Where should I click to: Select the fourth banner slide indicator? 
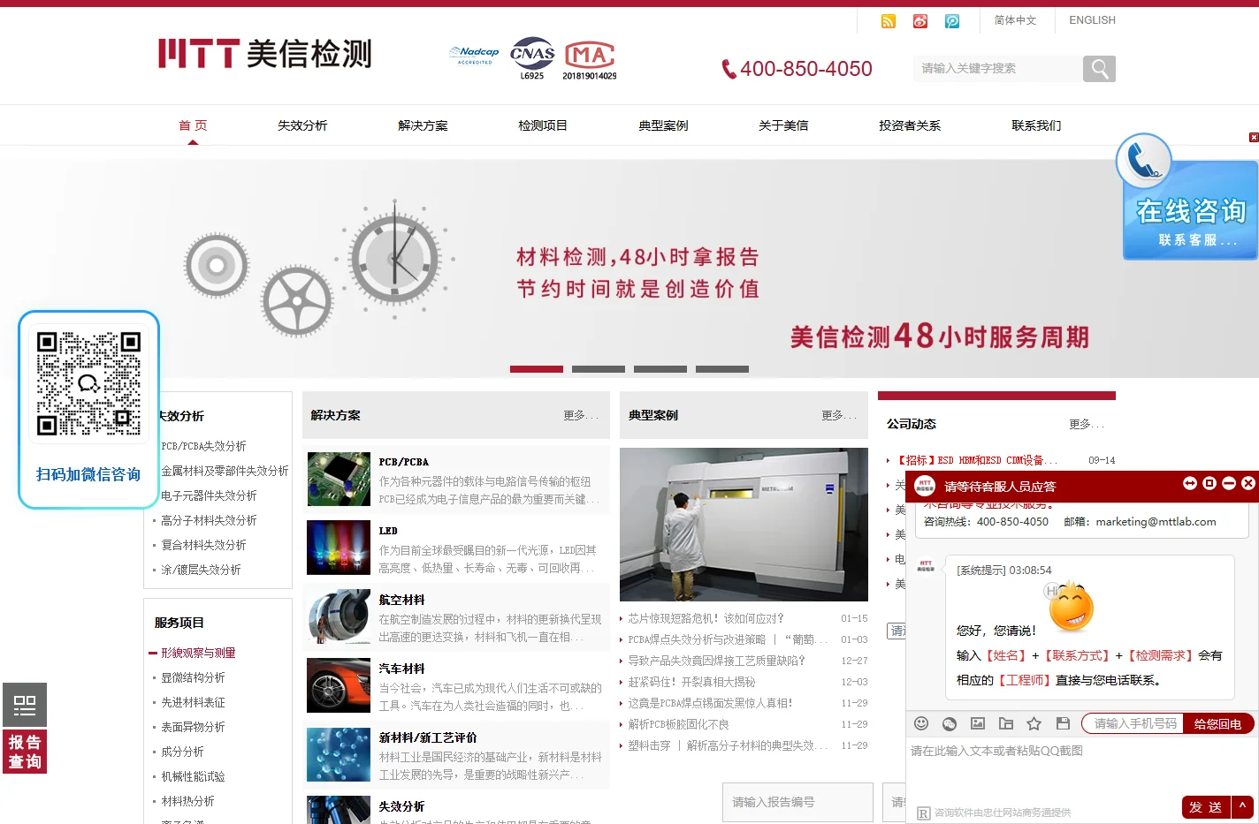(x=722, y=369)
